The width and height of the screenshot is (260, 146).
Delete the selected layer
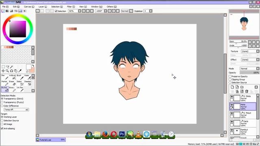tap(247, 91)
